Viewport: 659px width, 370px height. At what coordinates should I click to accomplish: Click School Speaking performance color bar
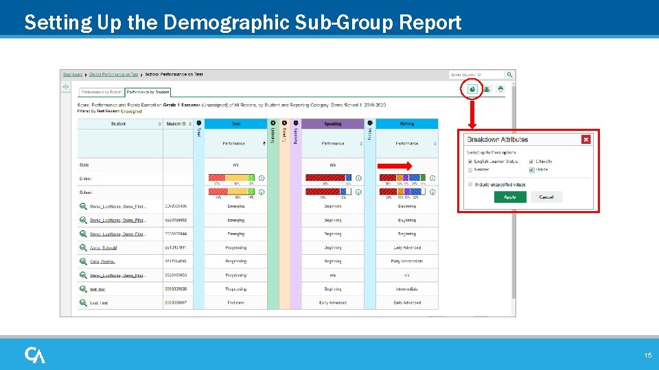click(328, 192)
